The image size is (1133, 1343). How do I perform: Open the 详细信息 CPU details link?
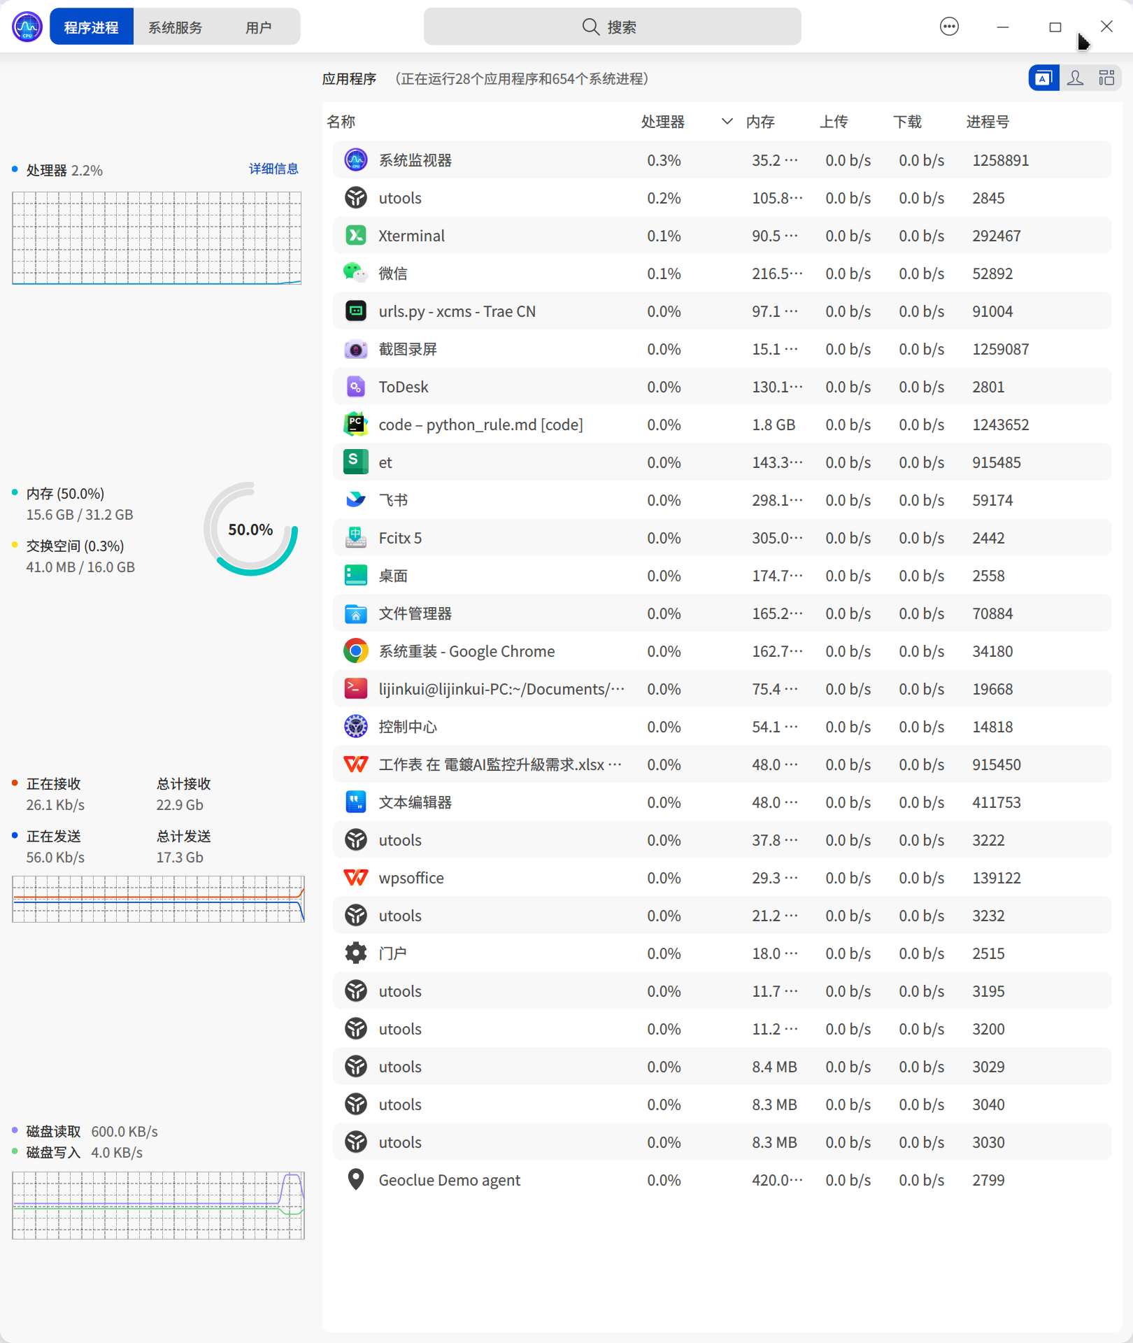tap(273, 169)
